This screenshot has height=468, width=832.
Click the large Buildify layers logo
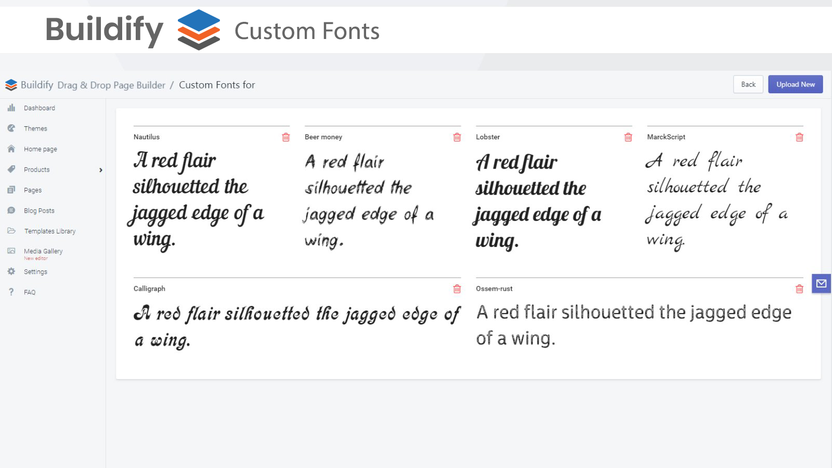(199, 30)
